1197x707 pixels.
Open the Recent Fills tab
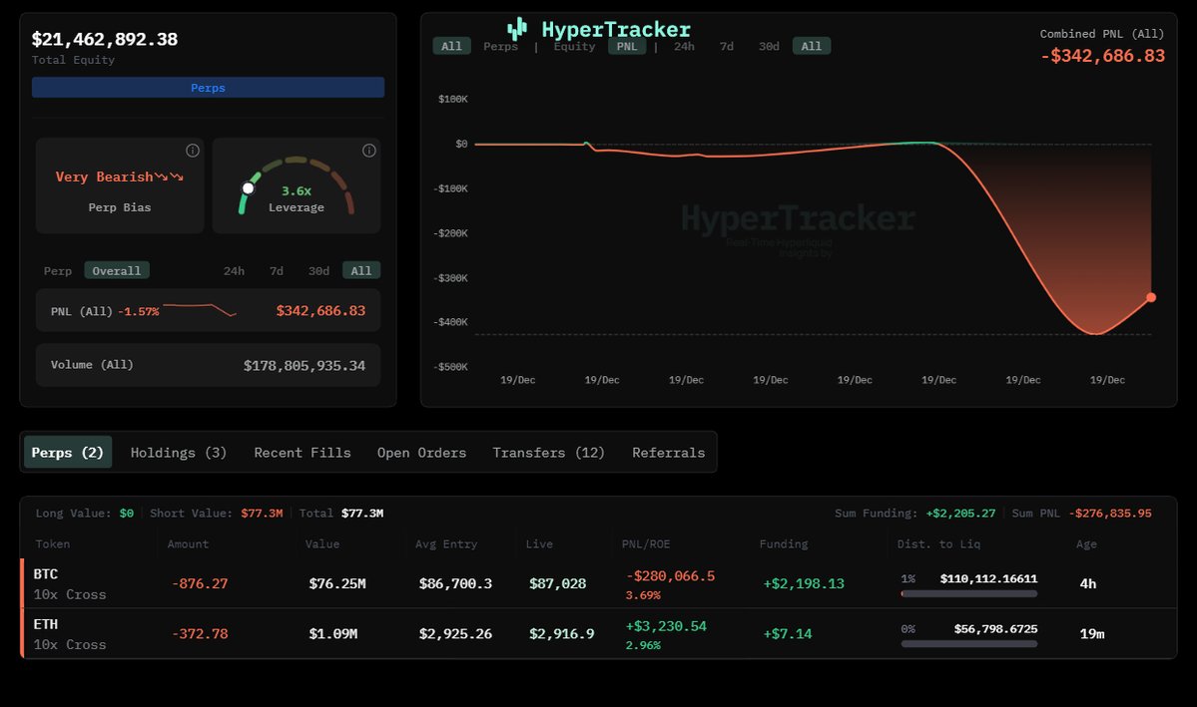pyautogui.click(x=302, y=452)
